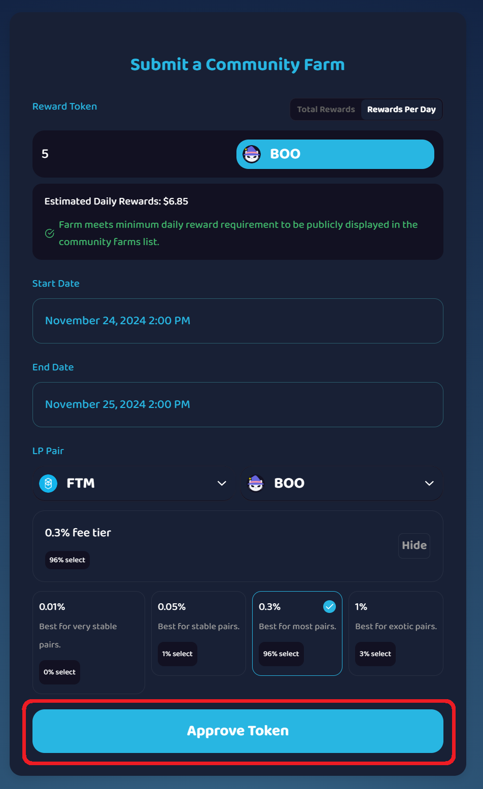Click the Approve Token button
483x789 pixels.
click(237, 731)
